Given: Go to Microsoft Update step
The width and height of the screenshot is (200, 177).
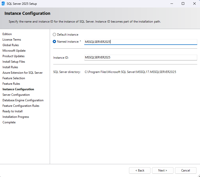Looking at the screenshot, I should [x=14, y=50].
